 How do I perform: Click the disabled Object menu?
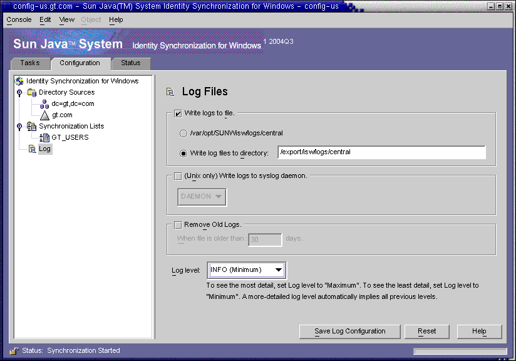tap(91, 20)
